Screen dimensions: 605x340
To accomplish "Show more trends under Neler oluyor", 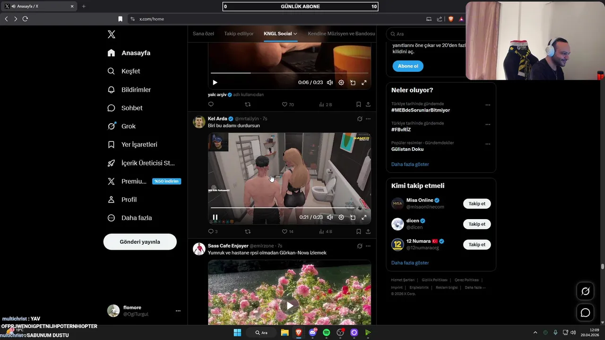I will point(410,164).
